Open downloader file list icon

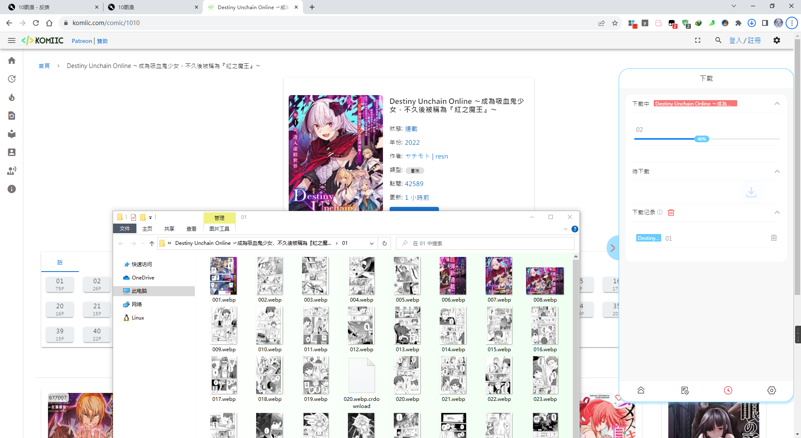coord(685,390)
